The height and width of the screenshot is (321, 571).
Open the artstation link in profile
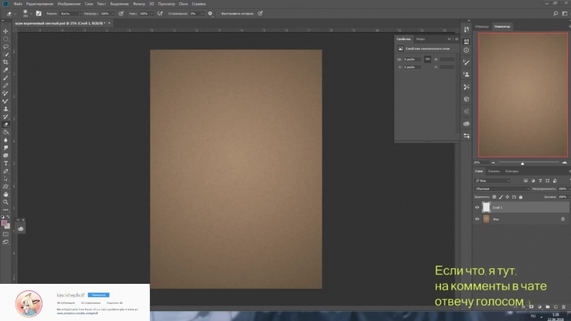(x=77, y=313)
